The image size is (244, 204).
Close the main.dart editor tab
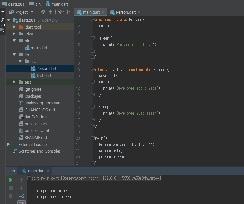click(x=103, y=12)
